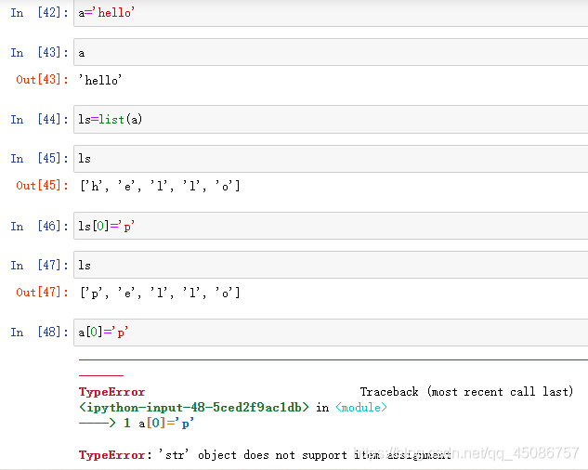Viewport: 588px width, 470px height.
Task: Click the In [48] prompt label
Action: tap(39, 332)
